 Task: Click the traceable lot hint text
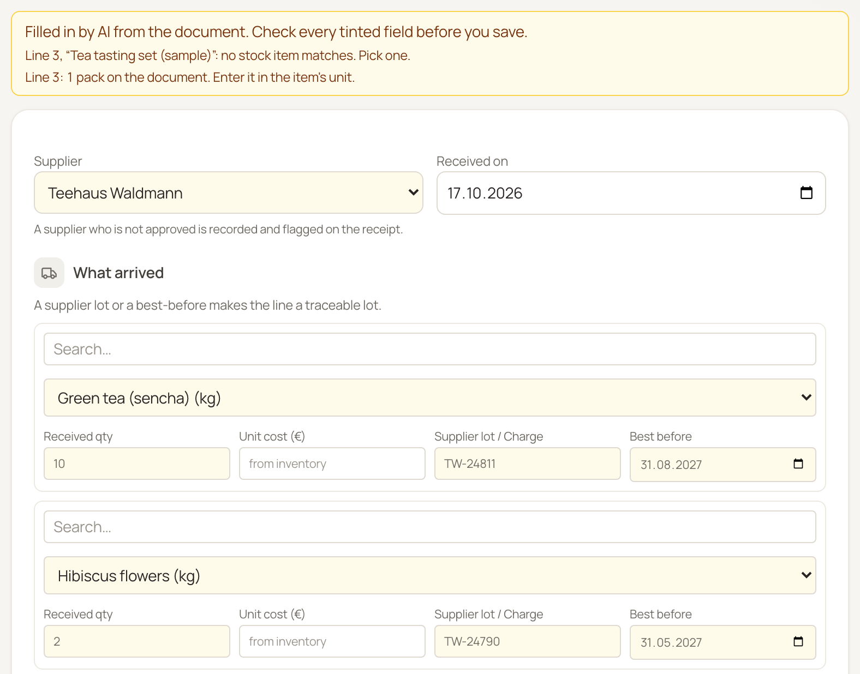click(x=207, y=305)
